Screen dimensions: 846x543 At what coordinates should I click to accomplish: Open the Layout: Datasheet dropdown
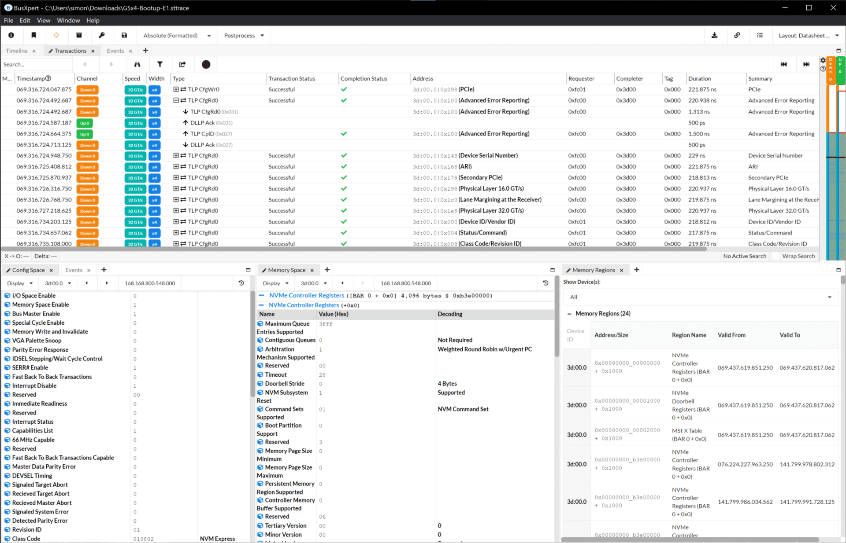pos(809,35)
